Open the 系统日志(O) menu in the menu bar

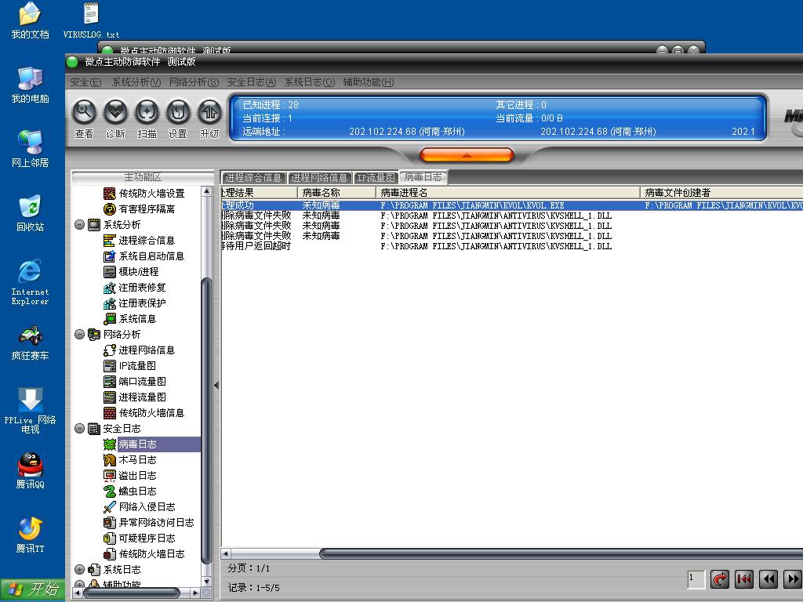pyautogui.click(x=309, y=82)
